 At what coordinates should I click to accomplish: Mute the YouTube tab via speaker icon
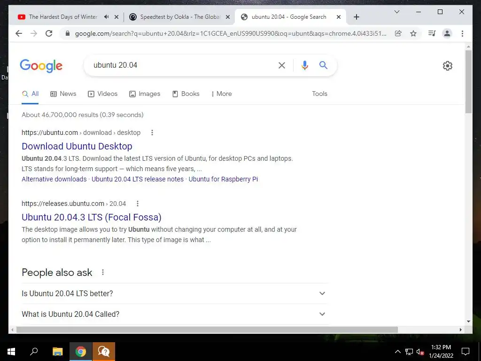click(x=106, y=17)
